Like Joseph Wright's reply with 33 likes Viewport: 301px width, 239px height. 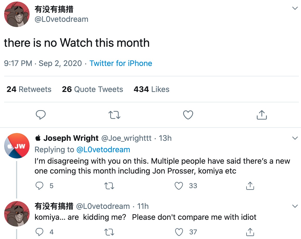click(179, 186)
